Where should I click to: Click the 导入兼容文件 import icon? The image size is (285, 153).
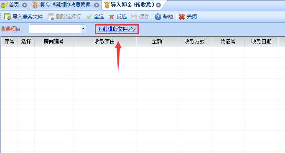point(8,17)
